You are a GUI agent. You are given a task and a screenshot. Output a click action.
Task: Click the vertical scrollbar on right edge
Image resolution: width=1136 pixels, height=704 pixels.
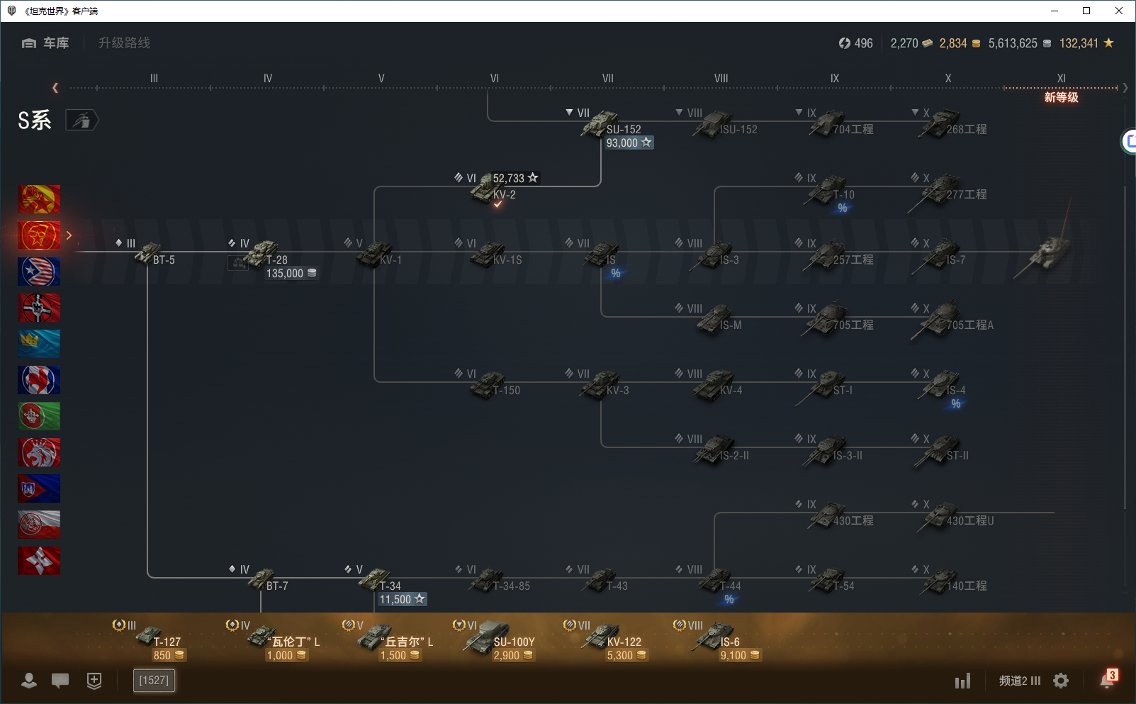coord(1125,347)
